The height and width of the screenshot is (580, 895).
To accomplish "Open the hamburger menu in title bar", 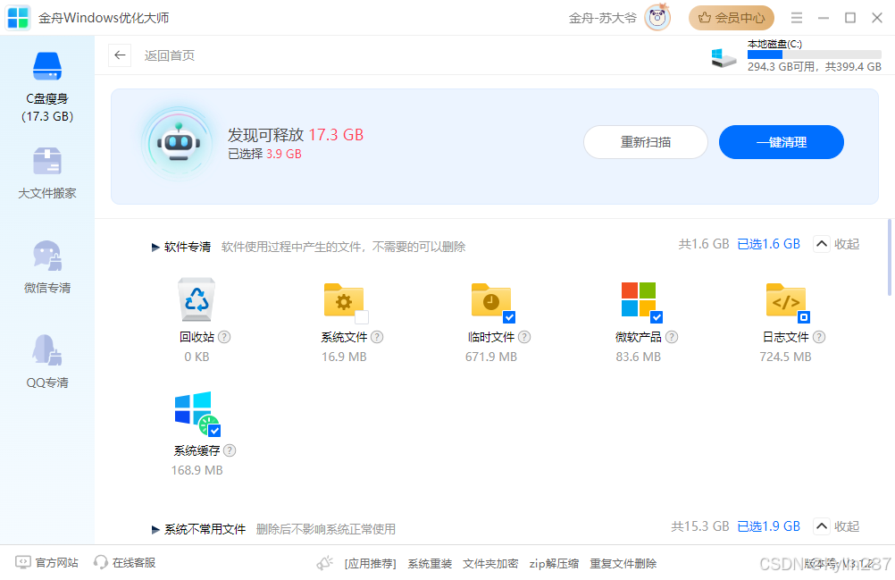I will point(797,18).
